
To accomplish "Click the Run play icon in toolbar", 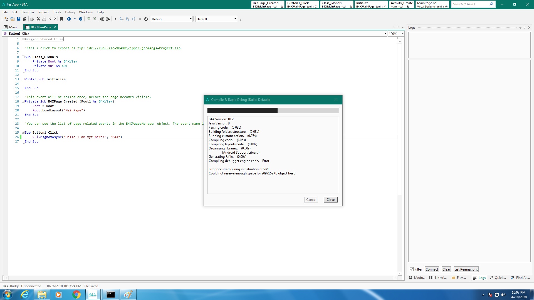I will 115,19.
